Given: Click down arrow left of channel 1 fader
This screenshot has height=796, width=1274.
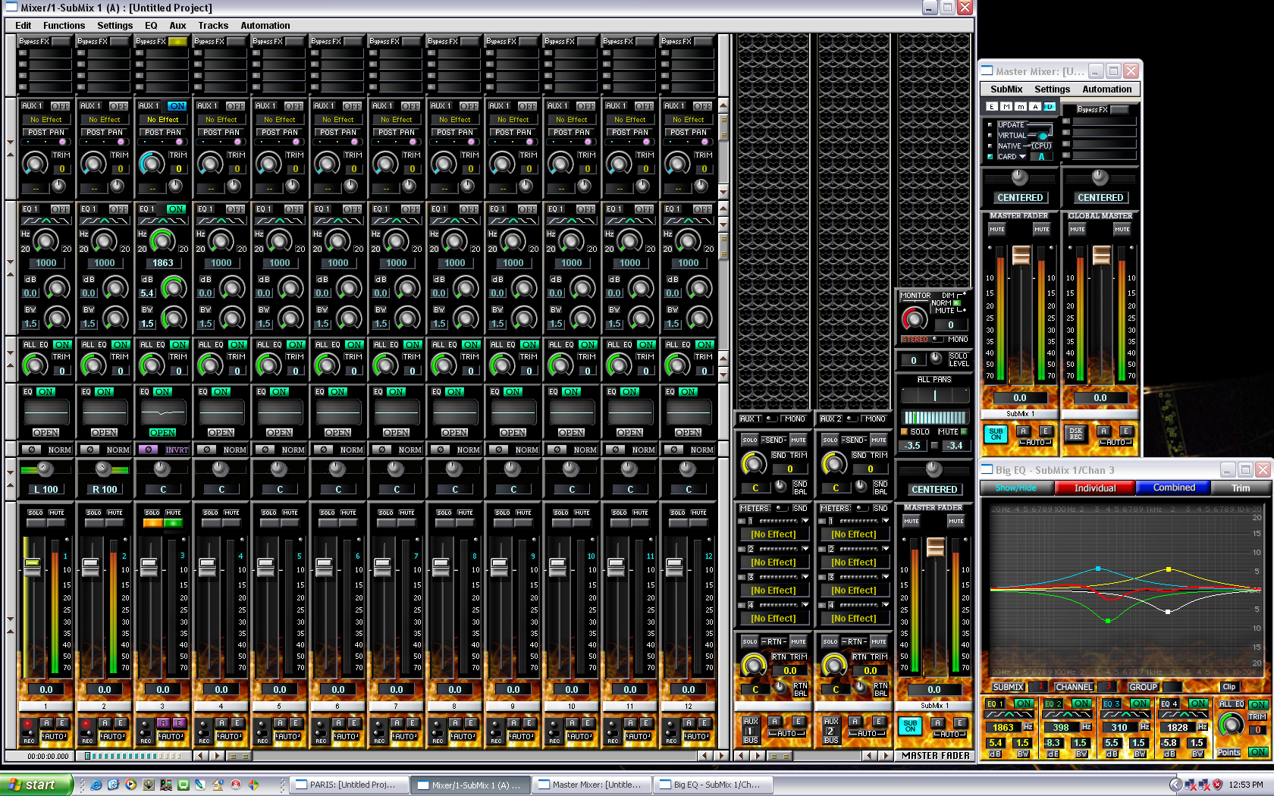Looking at the screenshot, I should coord(10,619).
